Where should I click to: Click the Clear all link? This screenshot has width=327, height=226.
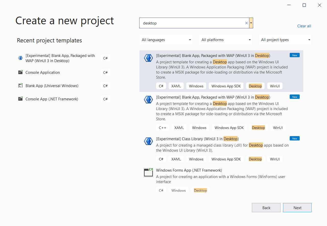pos(304,26)
